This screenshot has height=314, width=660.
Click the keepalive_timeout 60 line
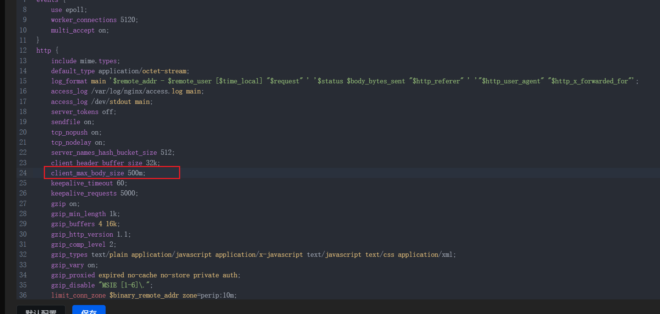[x=89, y=183]
